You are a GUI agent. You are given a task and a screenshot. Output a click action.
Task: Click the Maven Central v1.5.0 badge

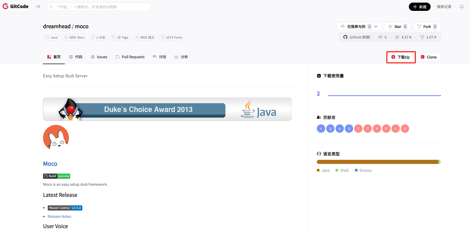[x=65, y=208]
